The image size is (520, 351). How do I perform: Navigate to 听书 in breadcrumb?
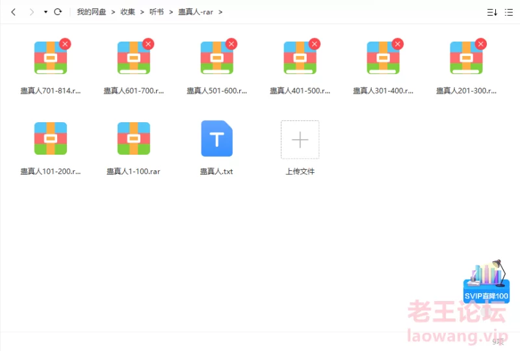click(157, 12)
